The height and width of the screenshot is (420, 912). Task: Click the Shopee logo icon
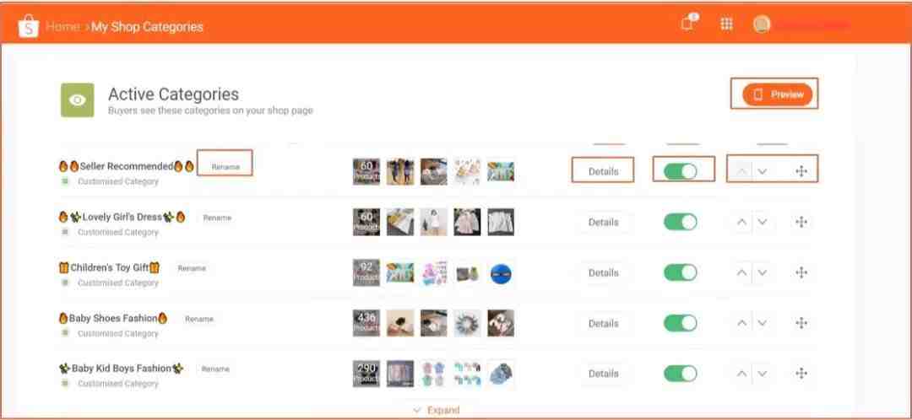click(28, 26)
